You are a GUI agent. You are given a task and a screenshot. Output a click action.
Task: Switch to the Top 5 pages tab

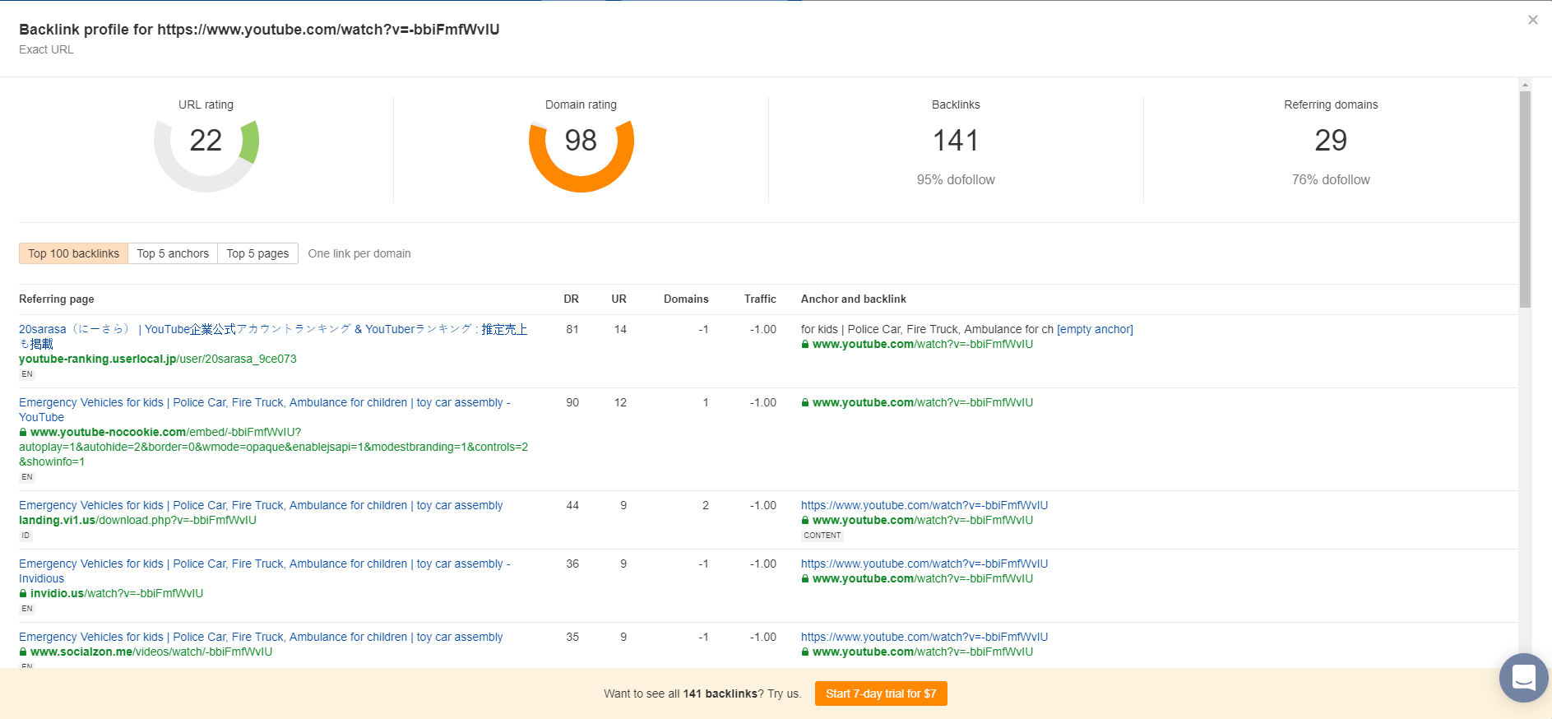pos(257,253)
